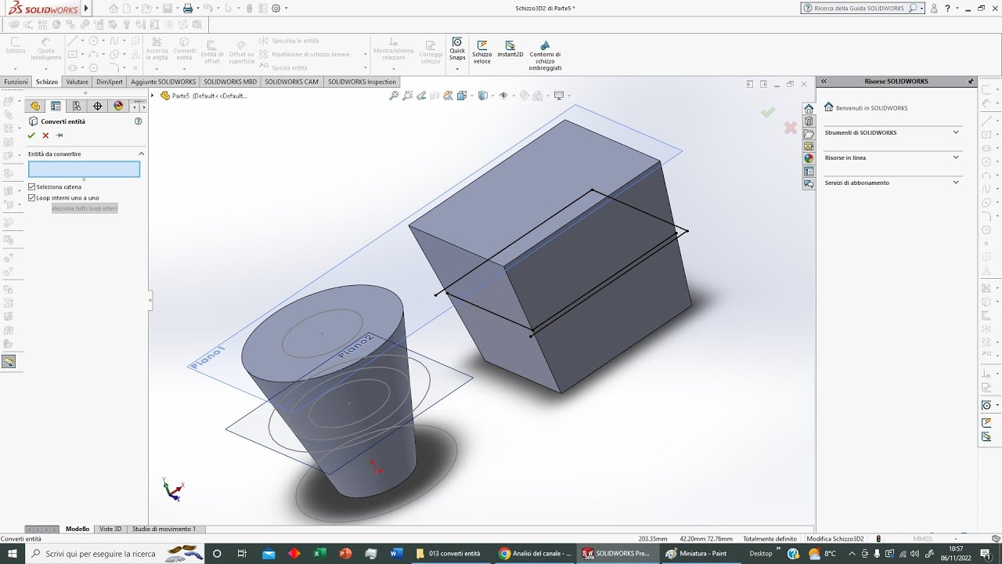Open the Quick Snaps dropdown arrow
The width and height of the screenshot is (1002, 564).
[457, 69]
